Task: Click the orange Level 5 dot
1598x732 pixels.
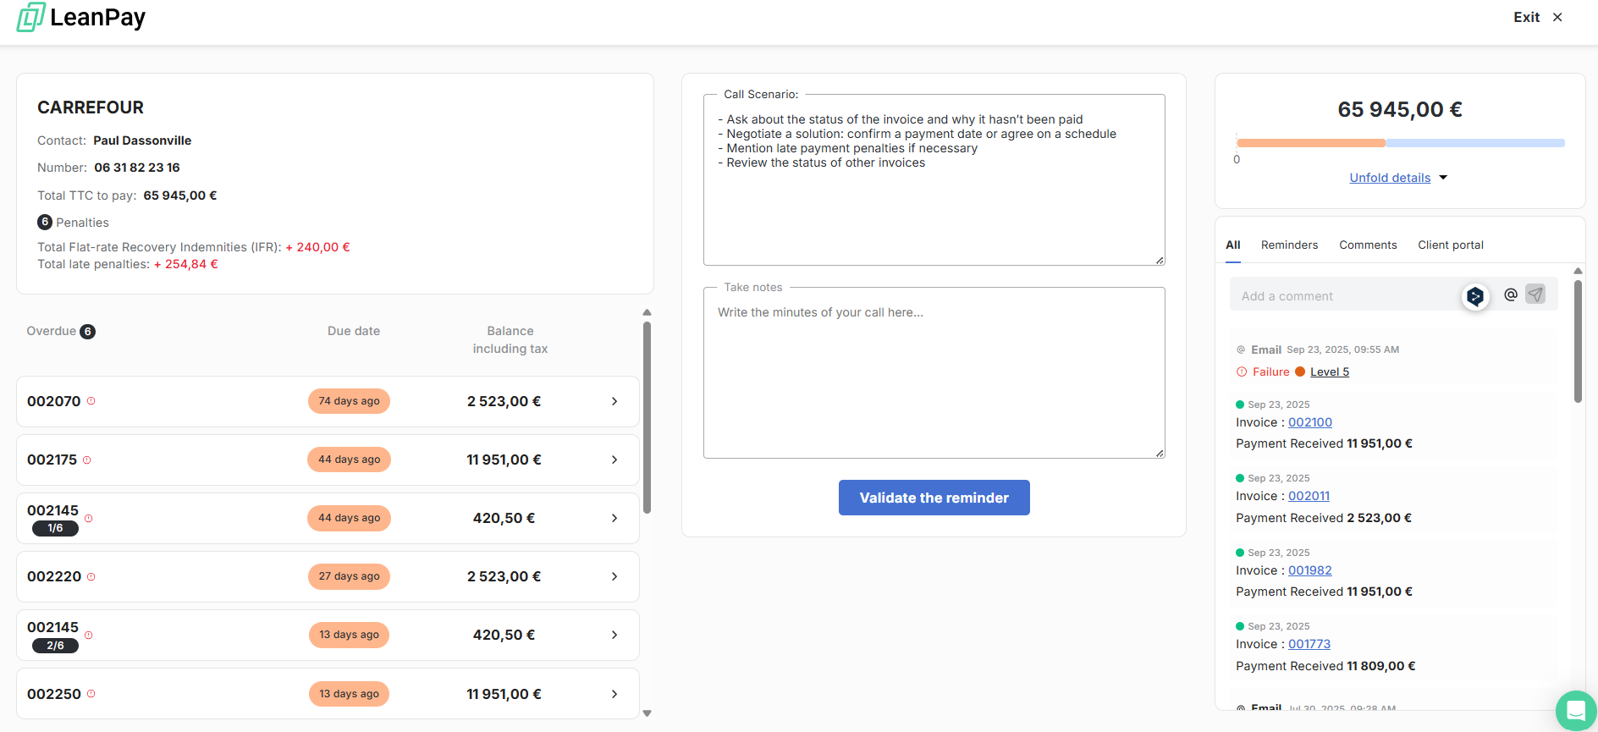Action: point(1300,372)
